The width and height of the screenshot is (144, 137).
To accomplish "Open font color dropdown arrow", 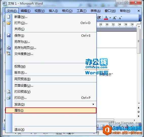I will 110,18.
